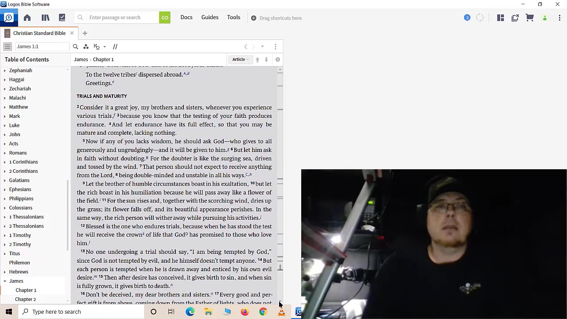567x319 pixels.
Task: Open the application kebab menu
Action: coord(559,18)
